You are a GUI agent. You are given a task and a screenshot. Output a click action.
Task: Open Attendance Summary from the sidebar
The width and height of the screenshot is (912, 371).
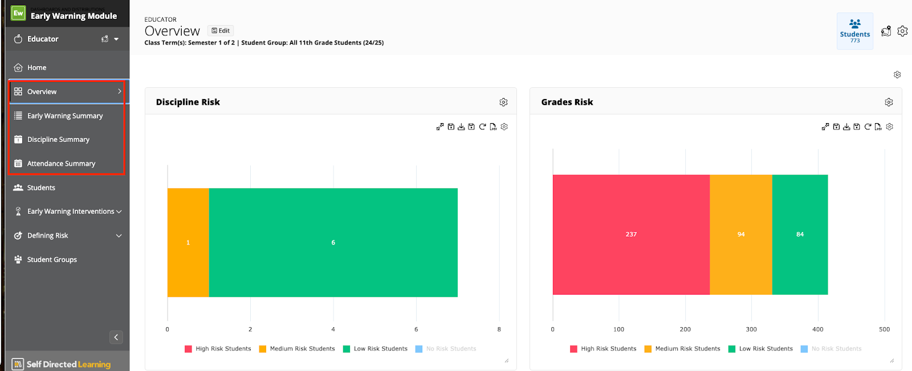(x=61, y=163)
